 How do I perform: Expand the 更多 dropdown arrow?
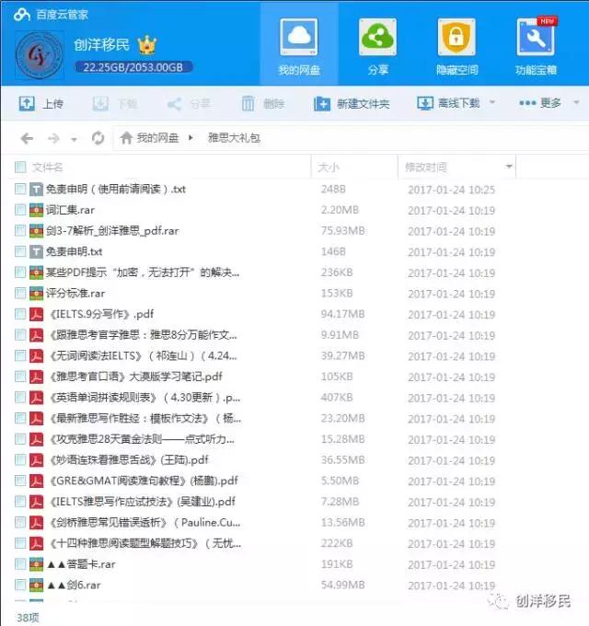[576, 102]
